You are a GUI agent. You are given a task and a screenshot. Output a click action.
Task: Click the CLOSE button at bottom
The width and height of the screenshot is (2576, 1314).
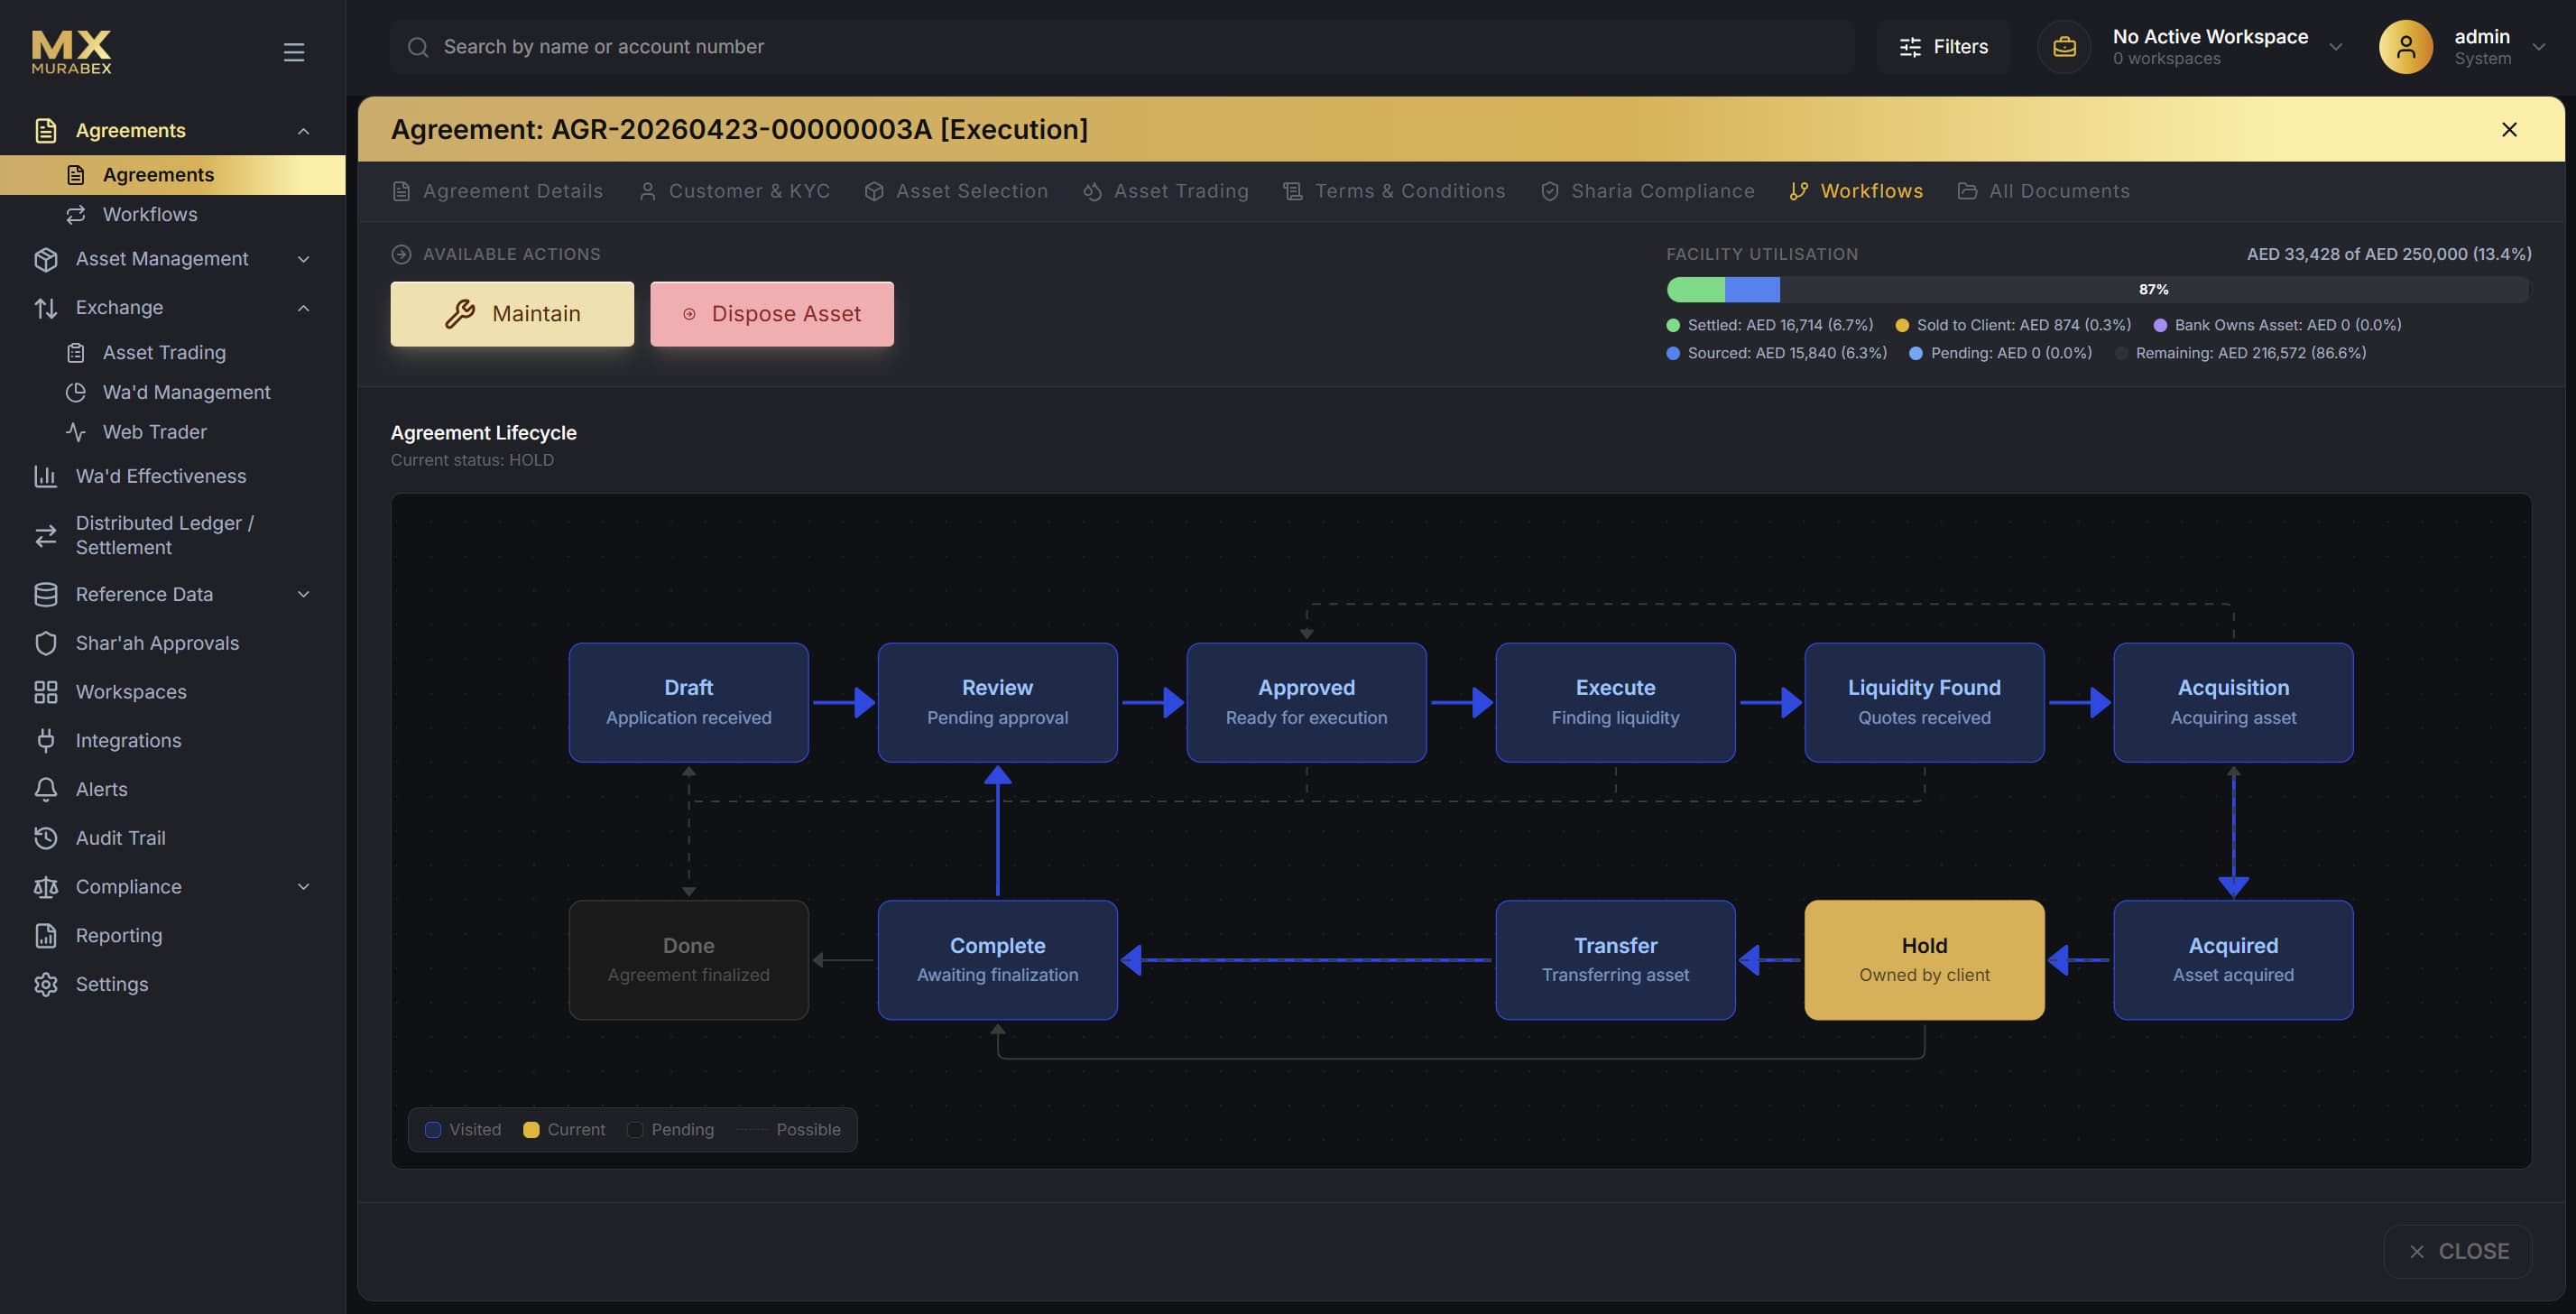(2458, 1251)
